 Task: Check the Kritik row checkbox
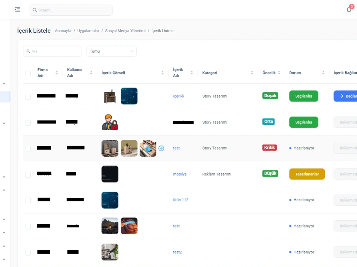tap(28, 149)
